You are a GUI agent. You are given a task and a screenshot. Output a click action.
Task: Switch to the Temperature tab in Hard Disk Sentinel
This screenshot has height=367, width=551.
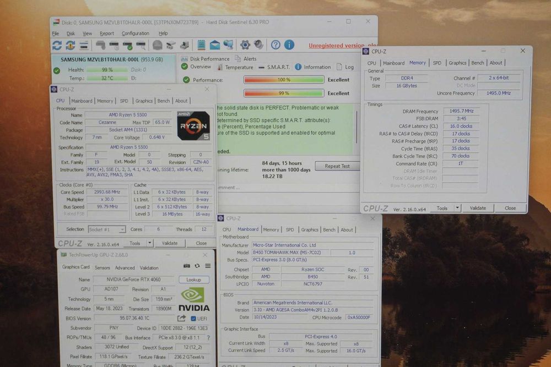(235, 67)
